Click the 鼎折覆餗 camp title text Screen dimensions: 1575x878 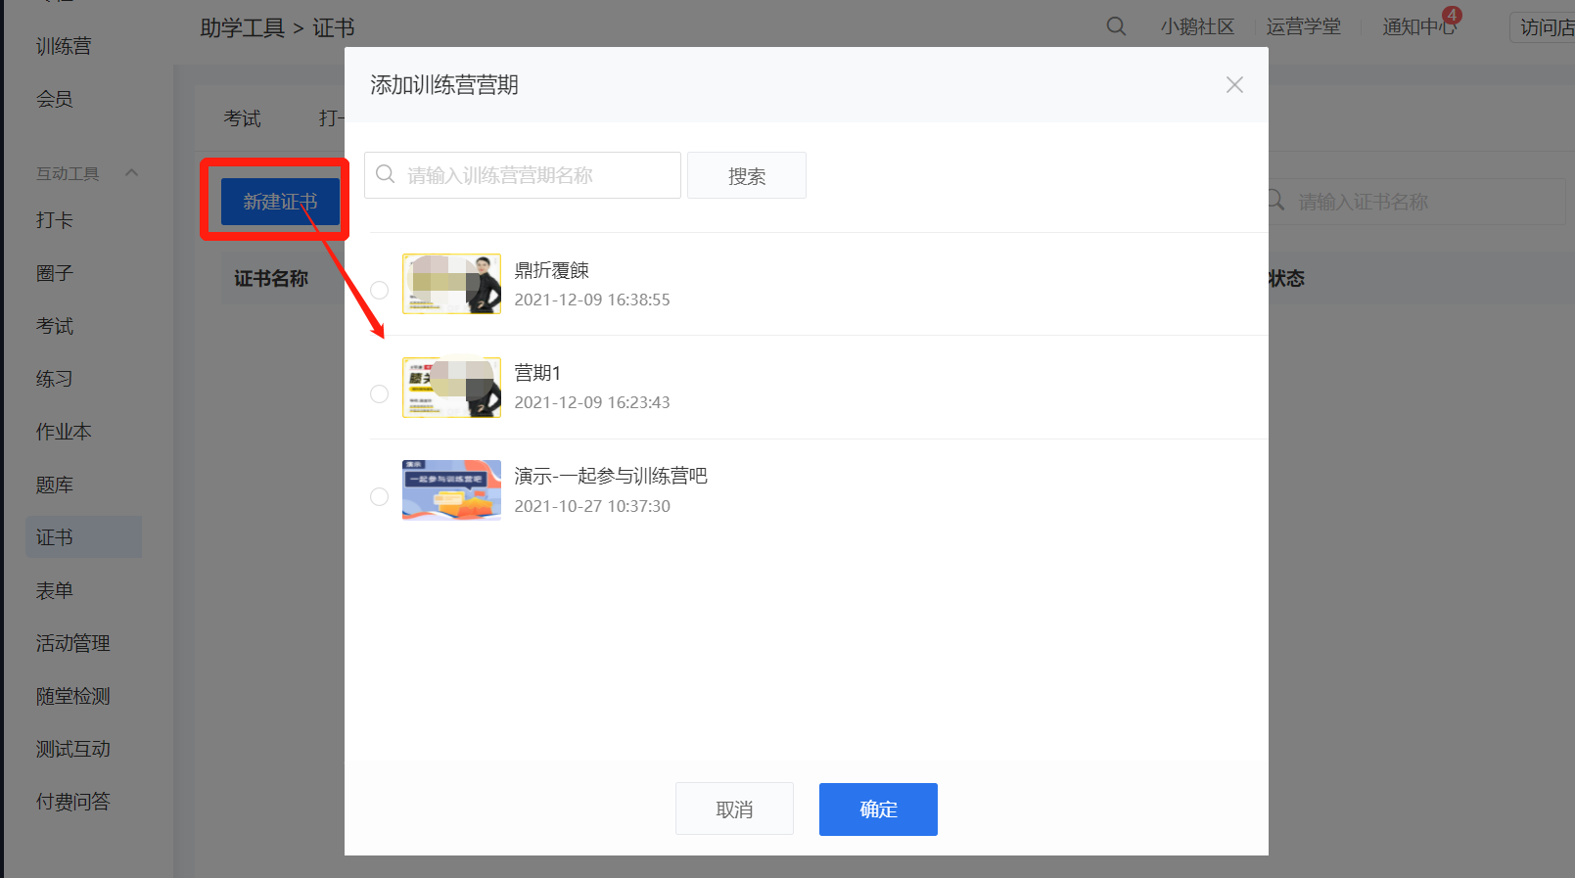[552, 270]
